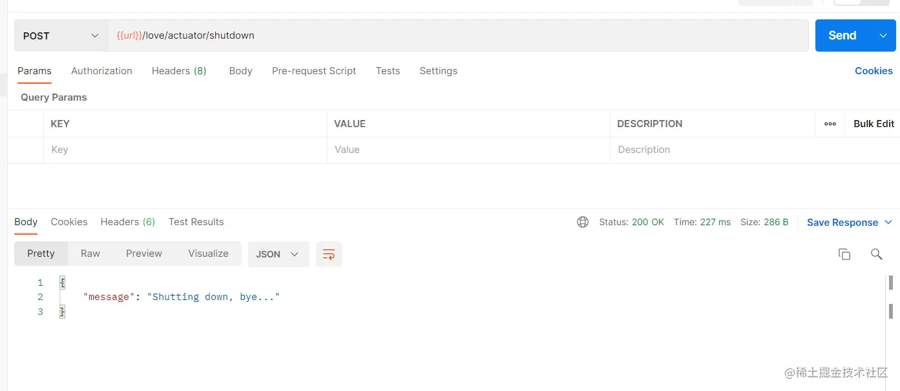Click the Status 200 OK text

[x=631, y=222]
